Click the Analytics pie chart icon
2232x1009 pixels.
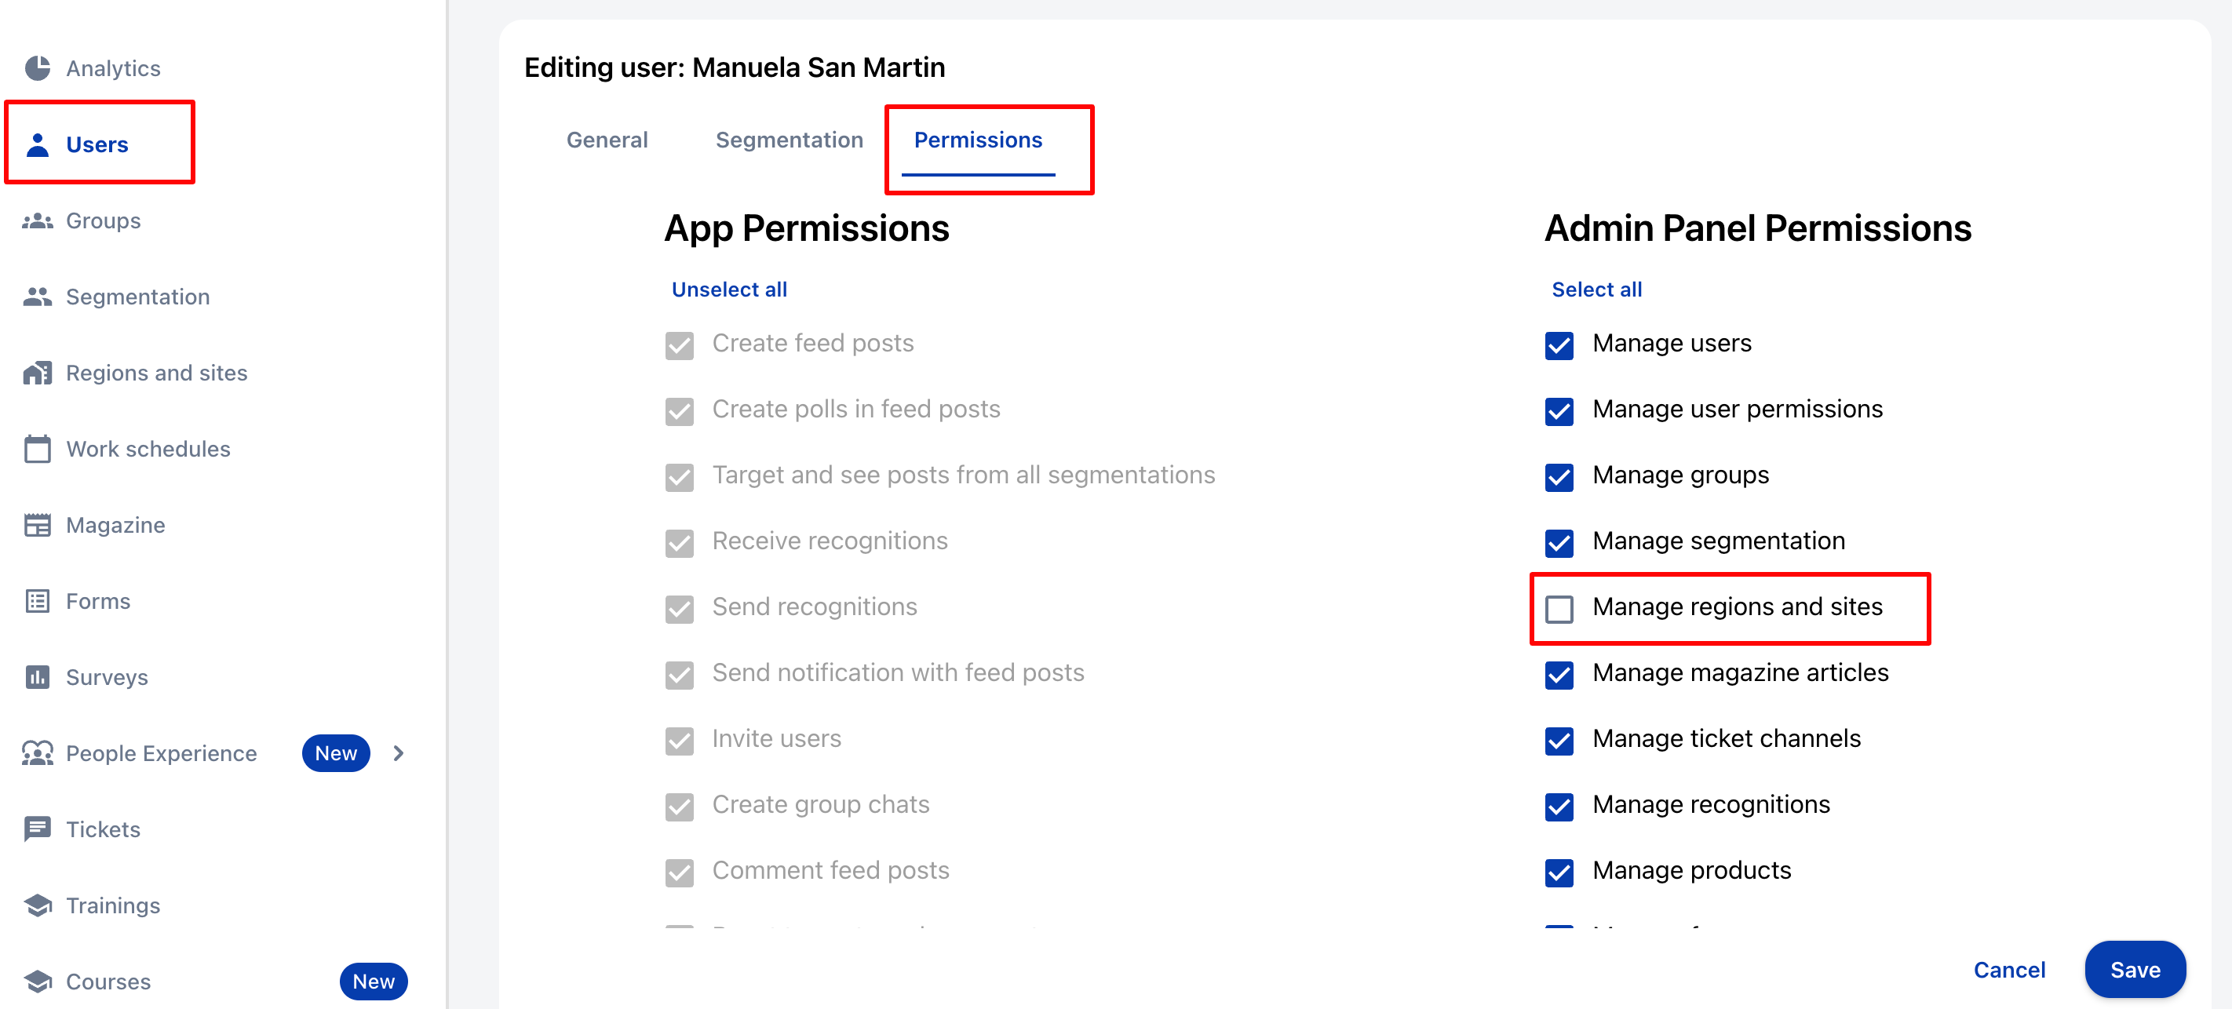[x=37, y=68]
